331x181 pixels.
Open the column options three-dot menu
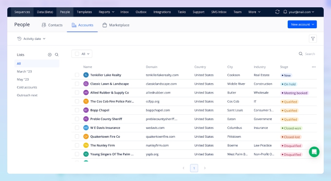(313, 67)
